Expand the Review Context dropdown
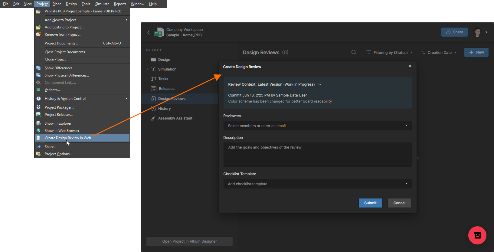Screen dimensions: 494x252 point(320,84)
